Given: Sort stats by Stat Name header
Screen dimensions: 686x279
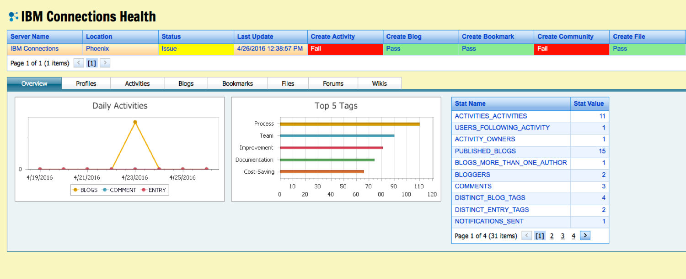Looking at the screenshot, I should click(x=511, y=103).
